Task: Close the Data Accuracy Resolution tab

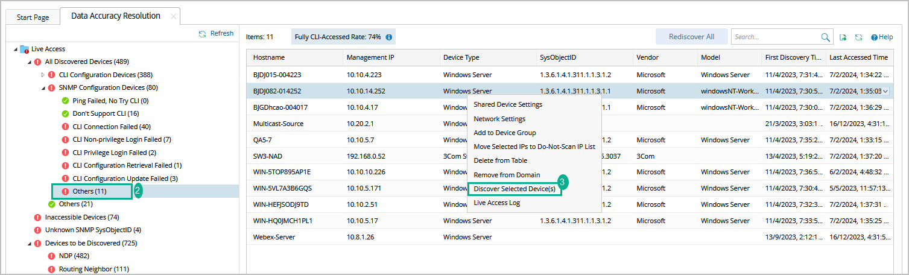Action: click(174, 16)
